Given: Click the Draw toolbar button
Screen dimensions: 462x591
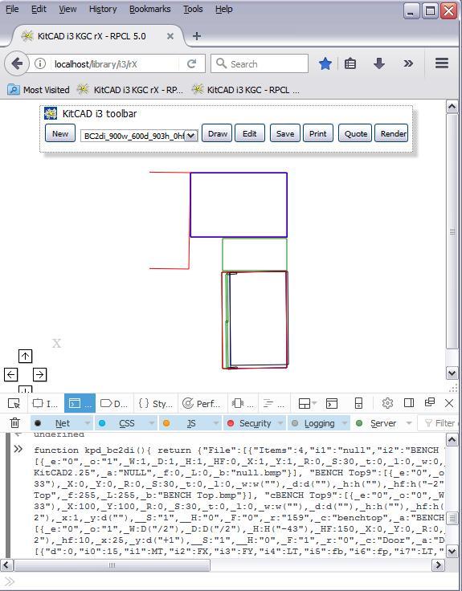Looking at the screenshot, I should click(217, 133).
